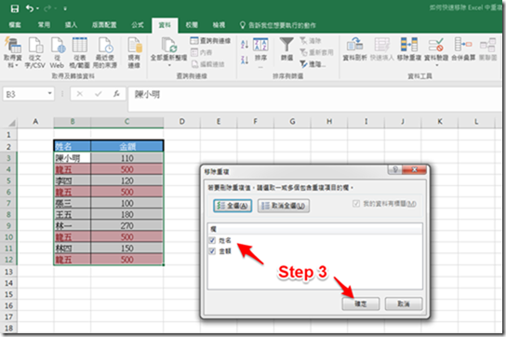This screenshot has width=506, height=337.
Task: Click the dialog help question mark button
Action: click(395, 169)
